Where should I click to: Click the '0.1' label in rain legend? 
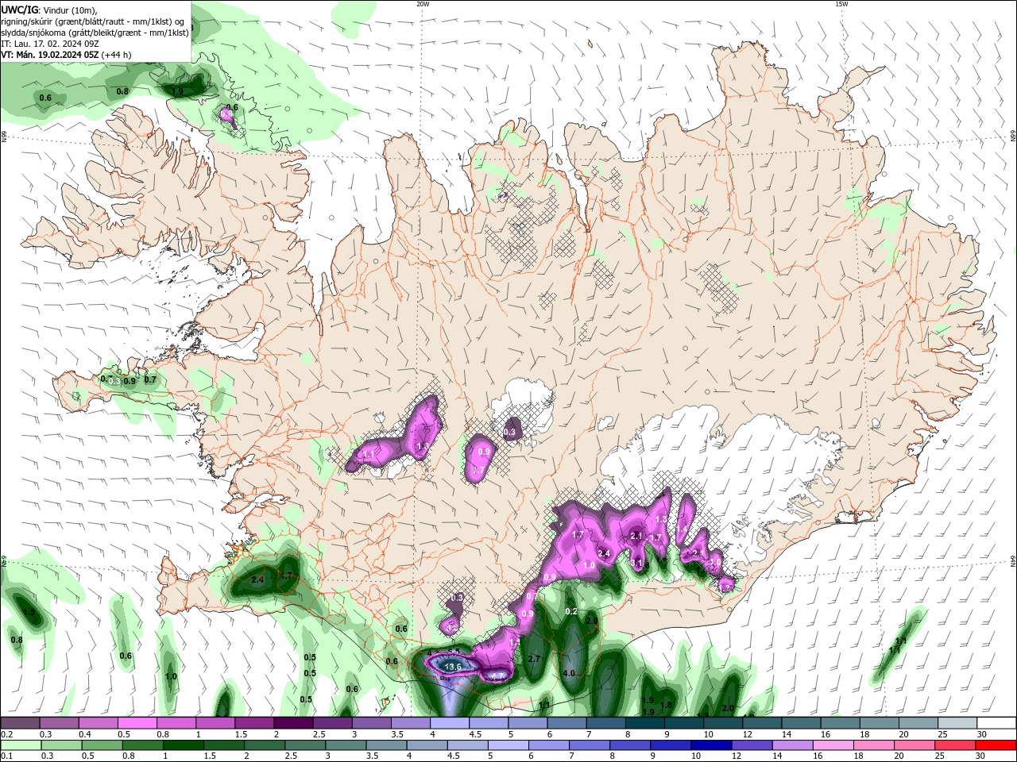pyautogui.click(x=7, y=756)
